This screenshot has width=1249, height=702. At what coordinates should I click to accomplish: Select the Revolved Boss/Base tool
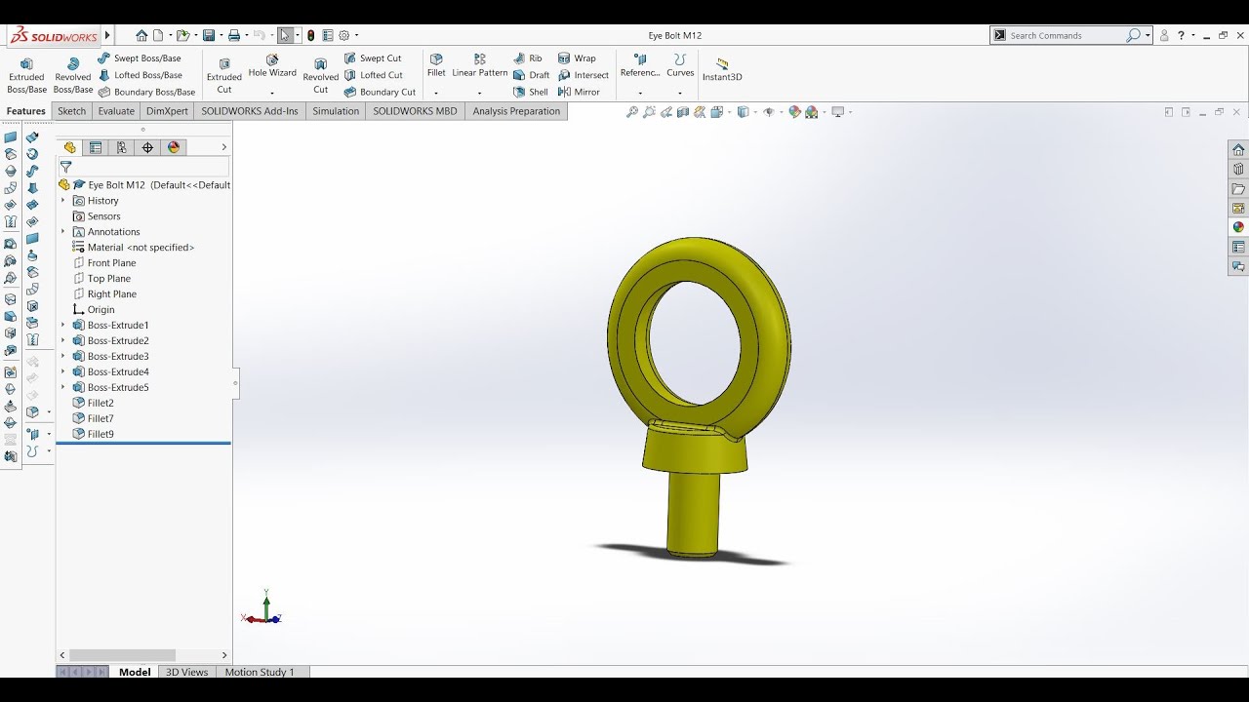[x=72, y=75]
